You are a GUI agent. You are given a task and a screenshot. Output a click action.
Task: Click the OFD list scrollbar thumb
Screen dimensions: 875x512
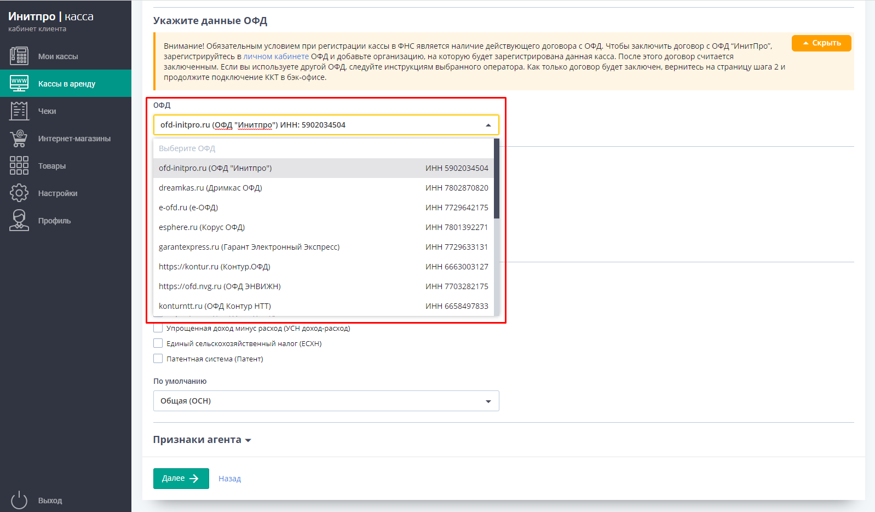(497, 179)
